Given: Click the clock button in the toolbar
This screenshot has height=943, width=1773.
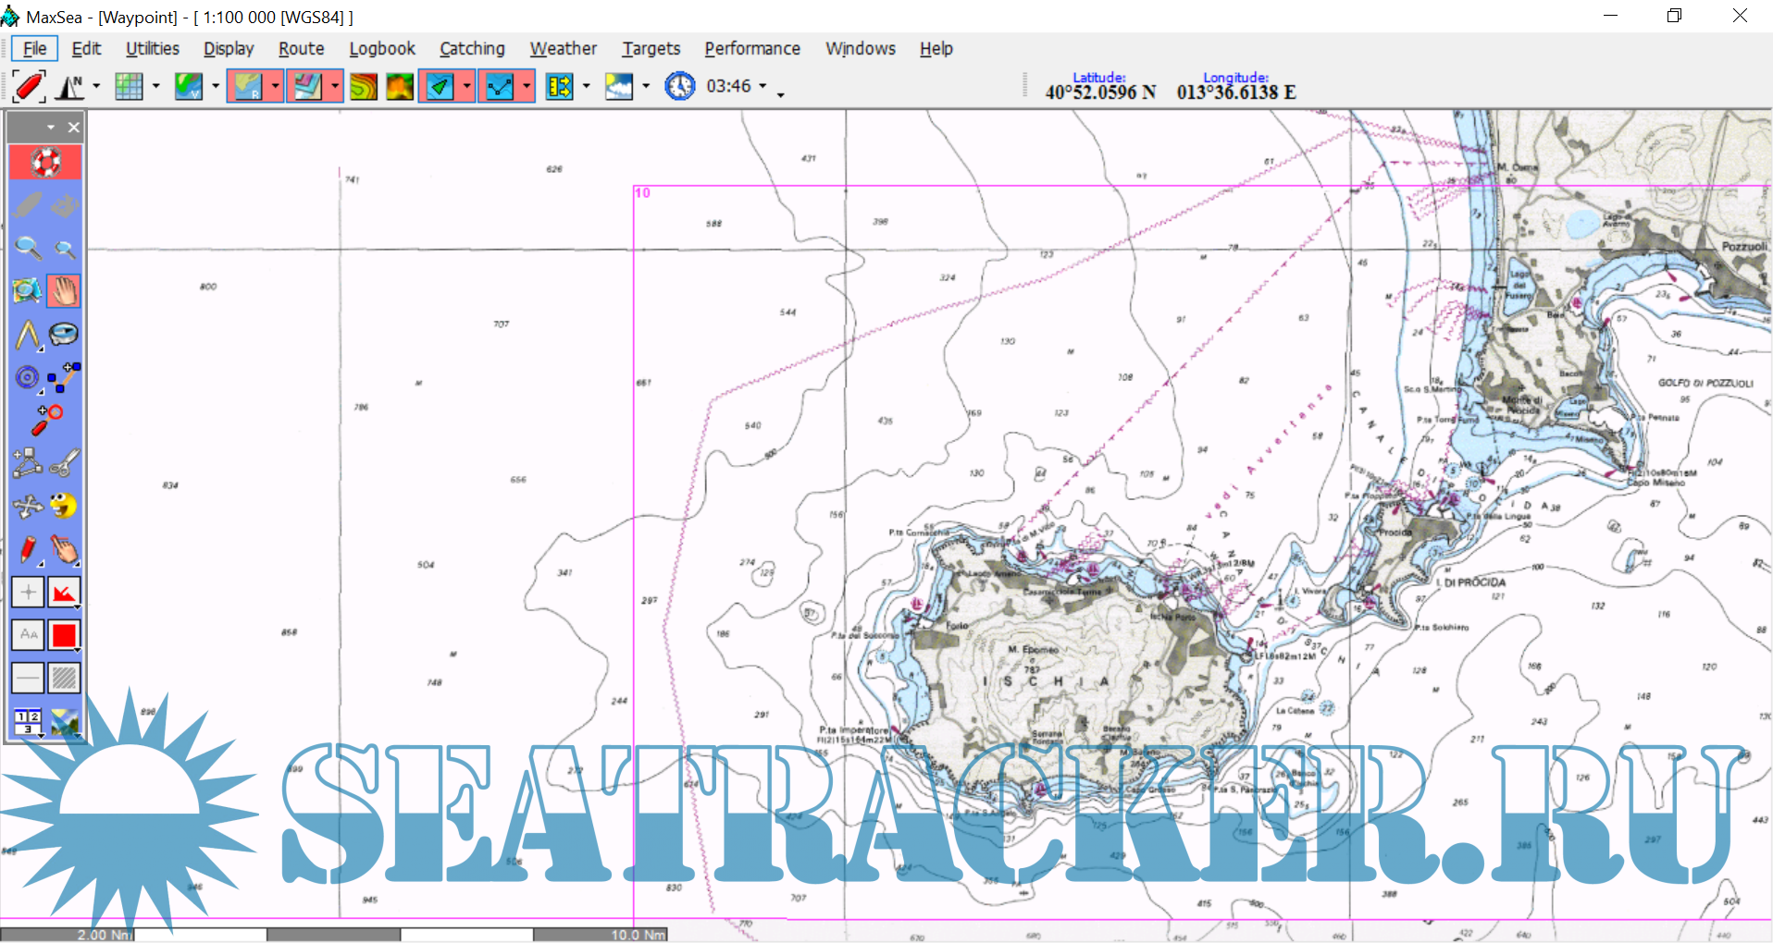Looking at the screenshot, I should pos(679,87).
